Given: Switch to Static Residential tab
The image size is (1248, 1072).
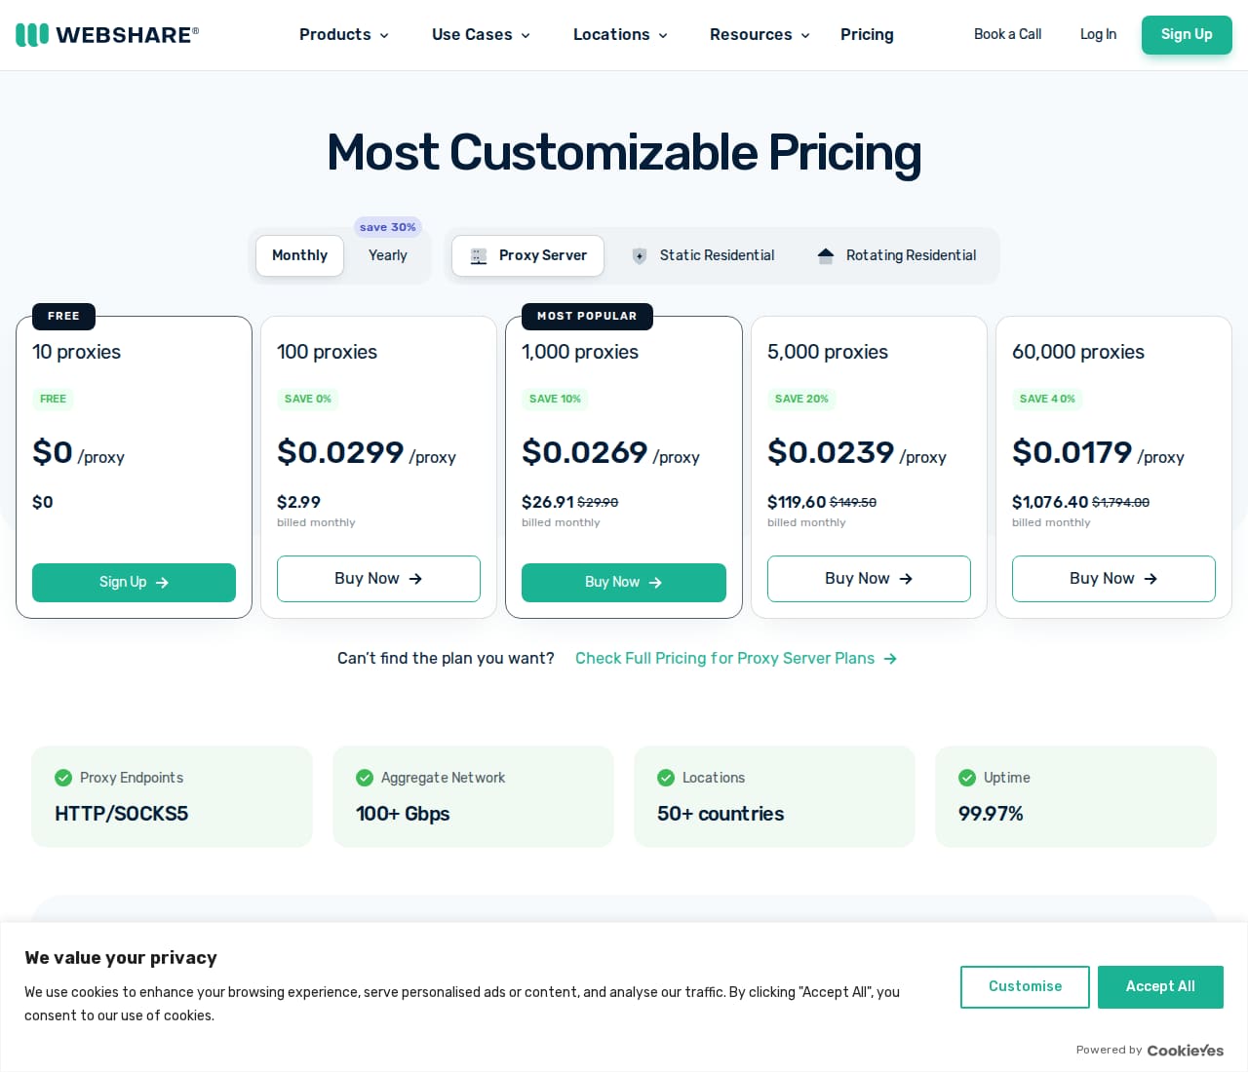Looking at the screenshot, I should (703, 255).
